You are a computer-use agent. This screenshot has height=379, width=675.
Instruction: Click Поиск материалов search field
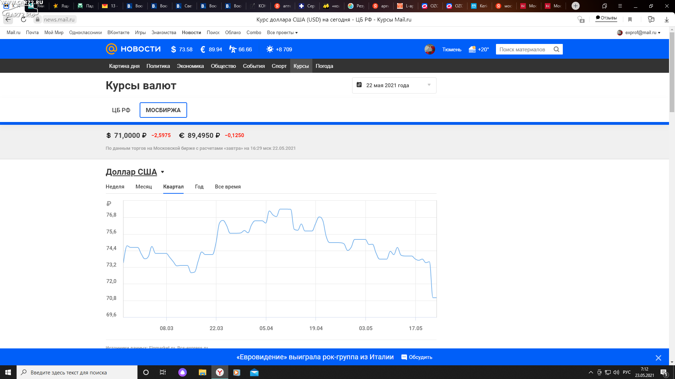(x=522, y=49)
